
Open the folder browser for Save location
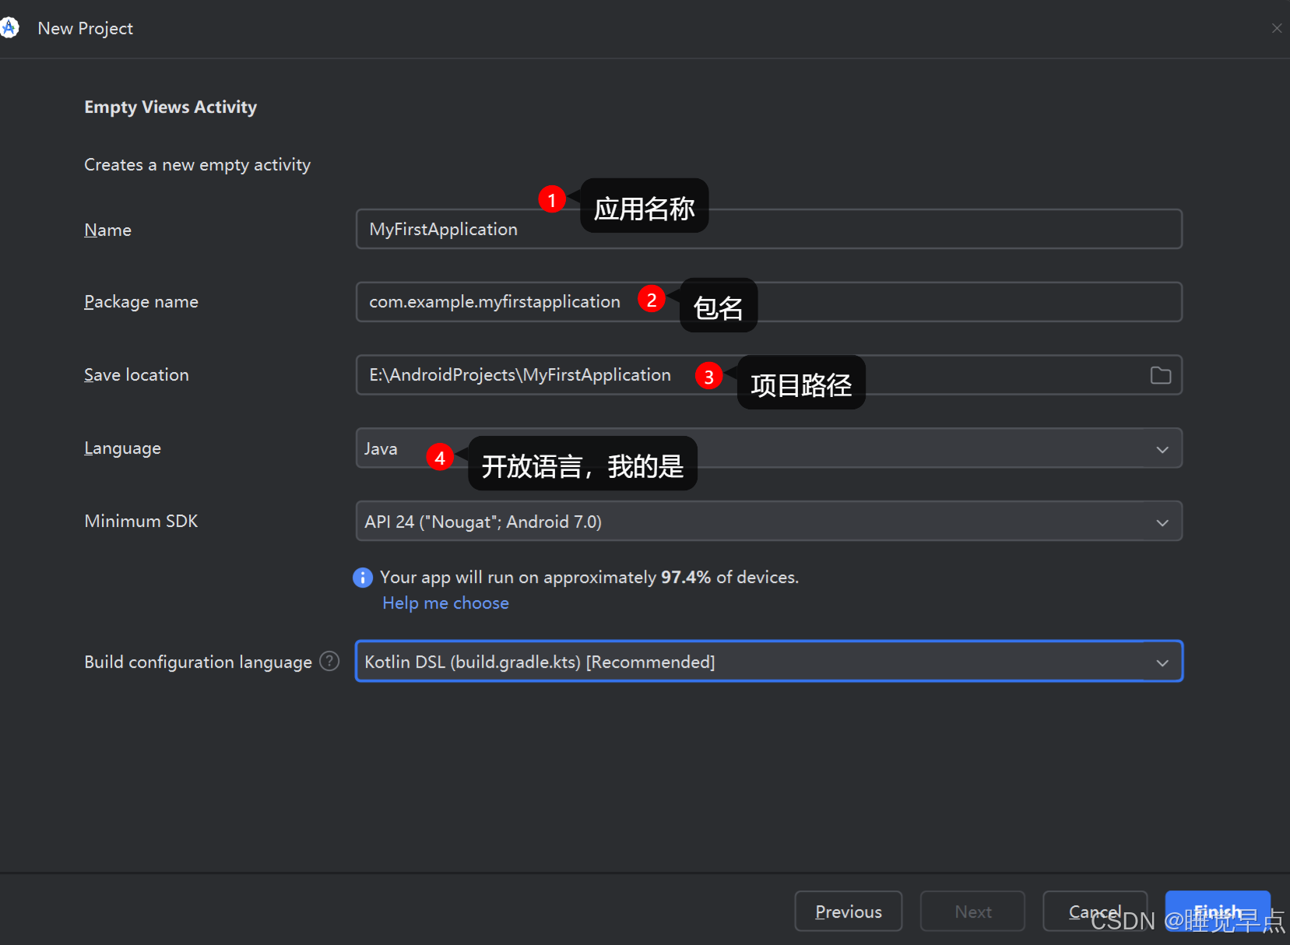[x=1160, y=375]
